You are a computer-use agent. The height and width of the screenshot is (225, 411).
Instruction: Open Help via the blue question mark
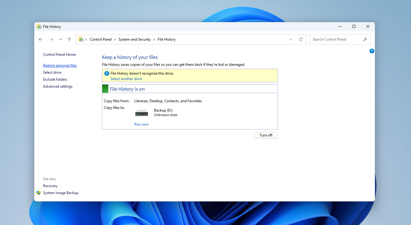[372, 51]
